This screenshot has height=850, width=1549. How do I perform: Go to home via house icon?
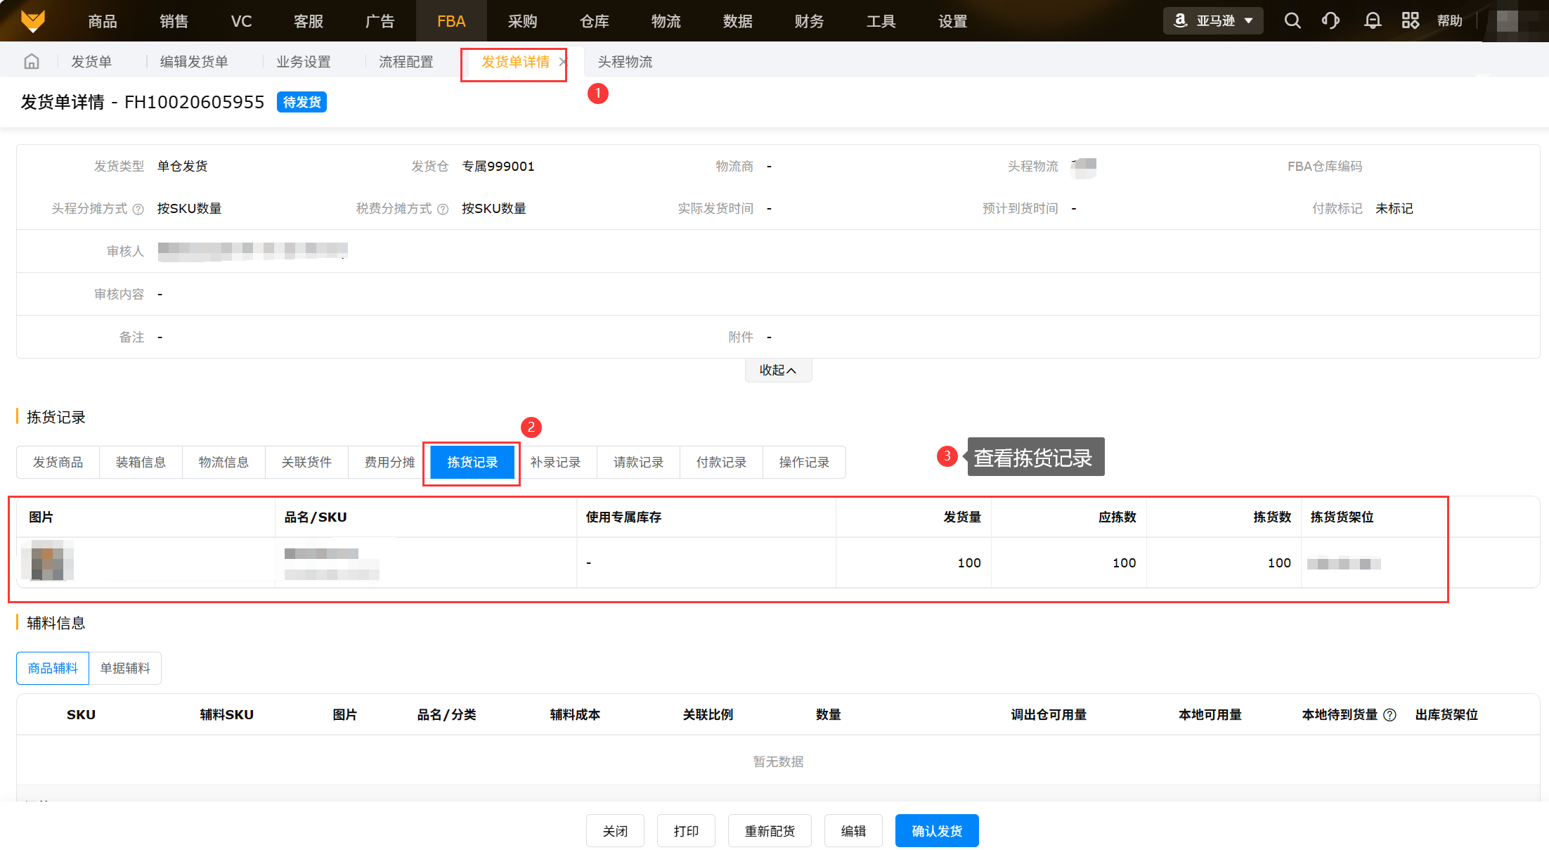(x=32, y=62)
